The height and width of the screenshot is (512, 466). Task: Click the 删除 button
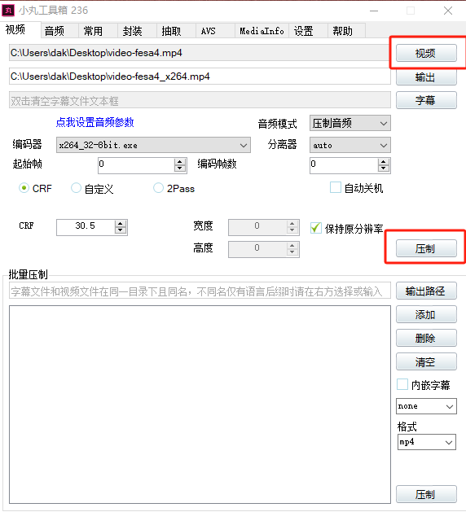coord(426,338)
